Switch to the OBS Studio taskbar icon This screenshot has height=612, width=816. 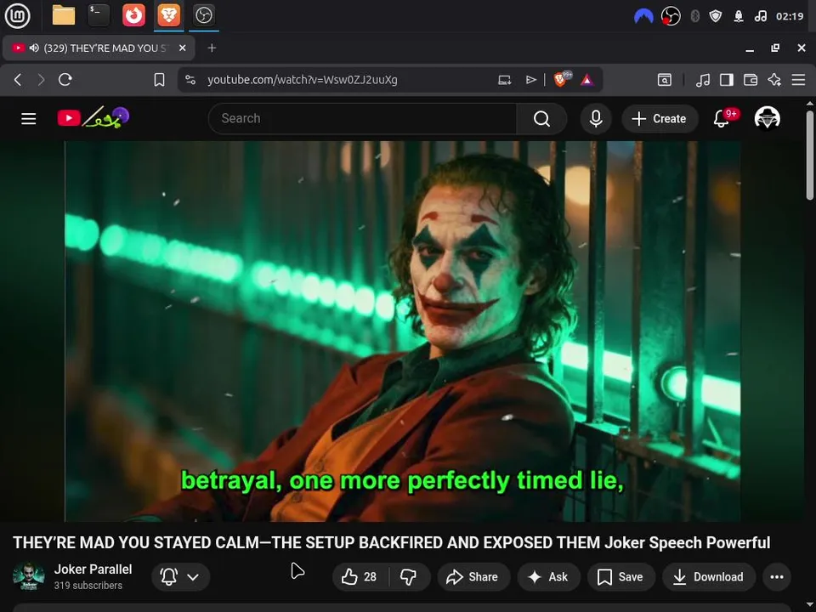point(203,15)
